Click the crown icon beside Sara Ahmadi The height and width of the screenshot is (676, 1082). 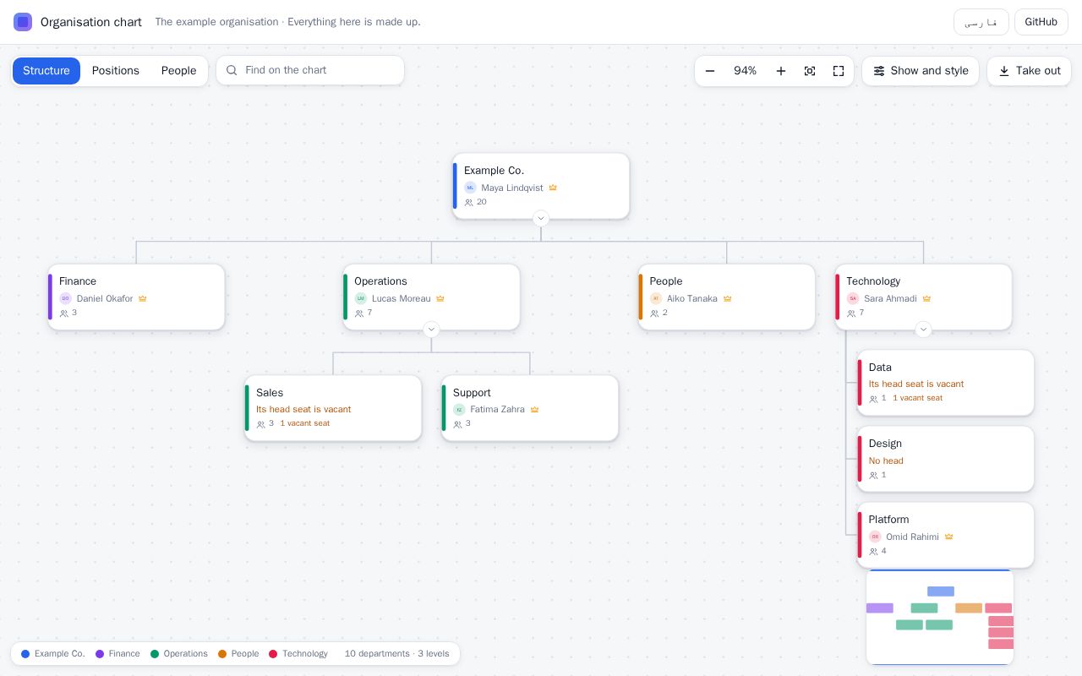point(926,298)
